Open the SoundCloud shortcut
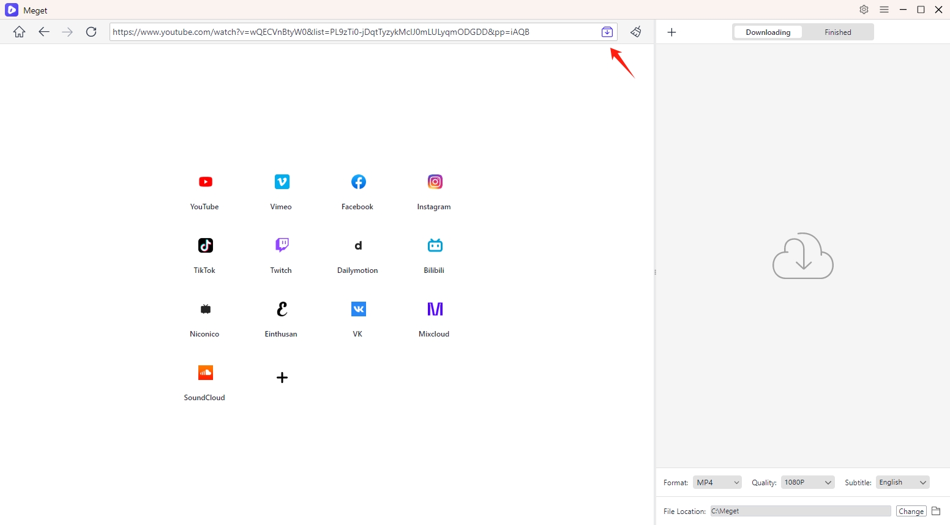Image resolution: width=950 pixels, height=525 pixels. click(205, 373)
